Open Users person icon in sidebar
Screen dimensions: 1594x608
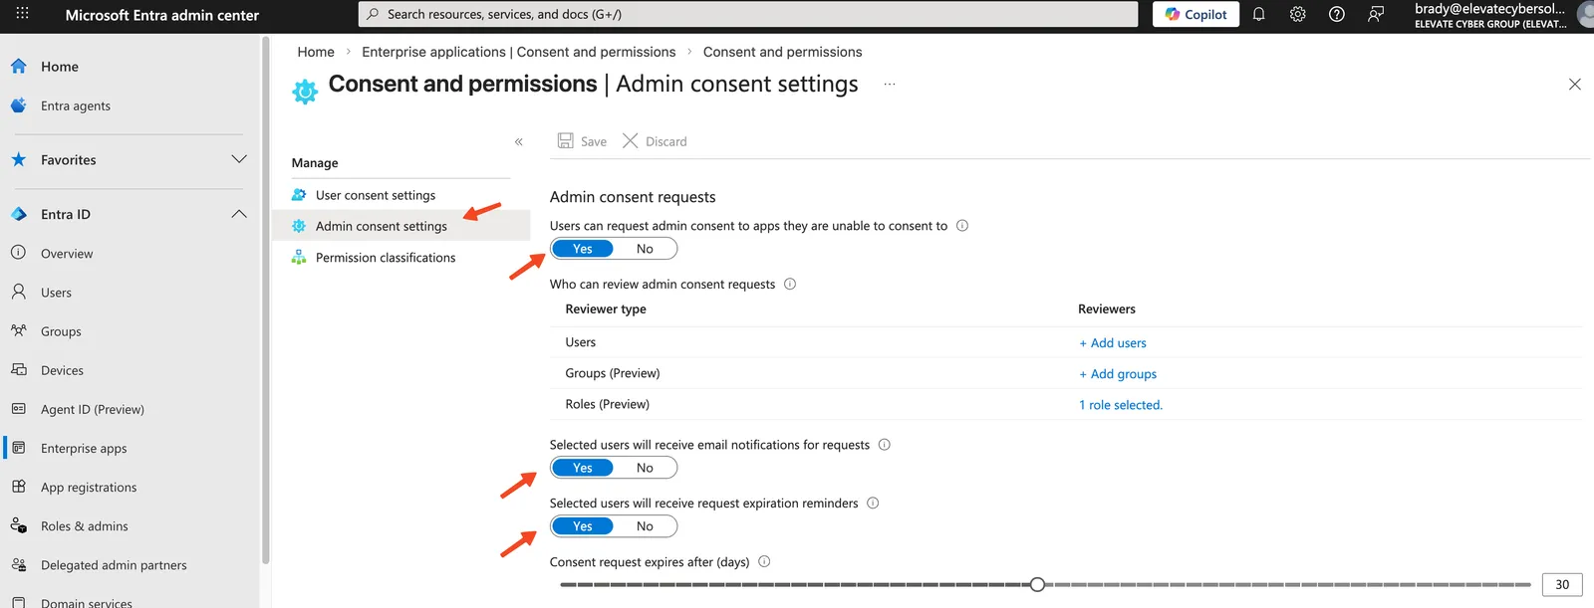point(18,292)
